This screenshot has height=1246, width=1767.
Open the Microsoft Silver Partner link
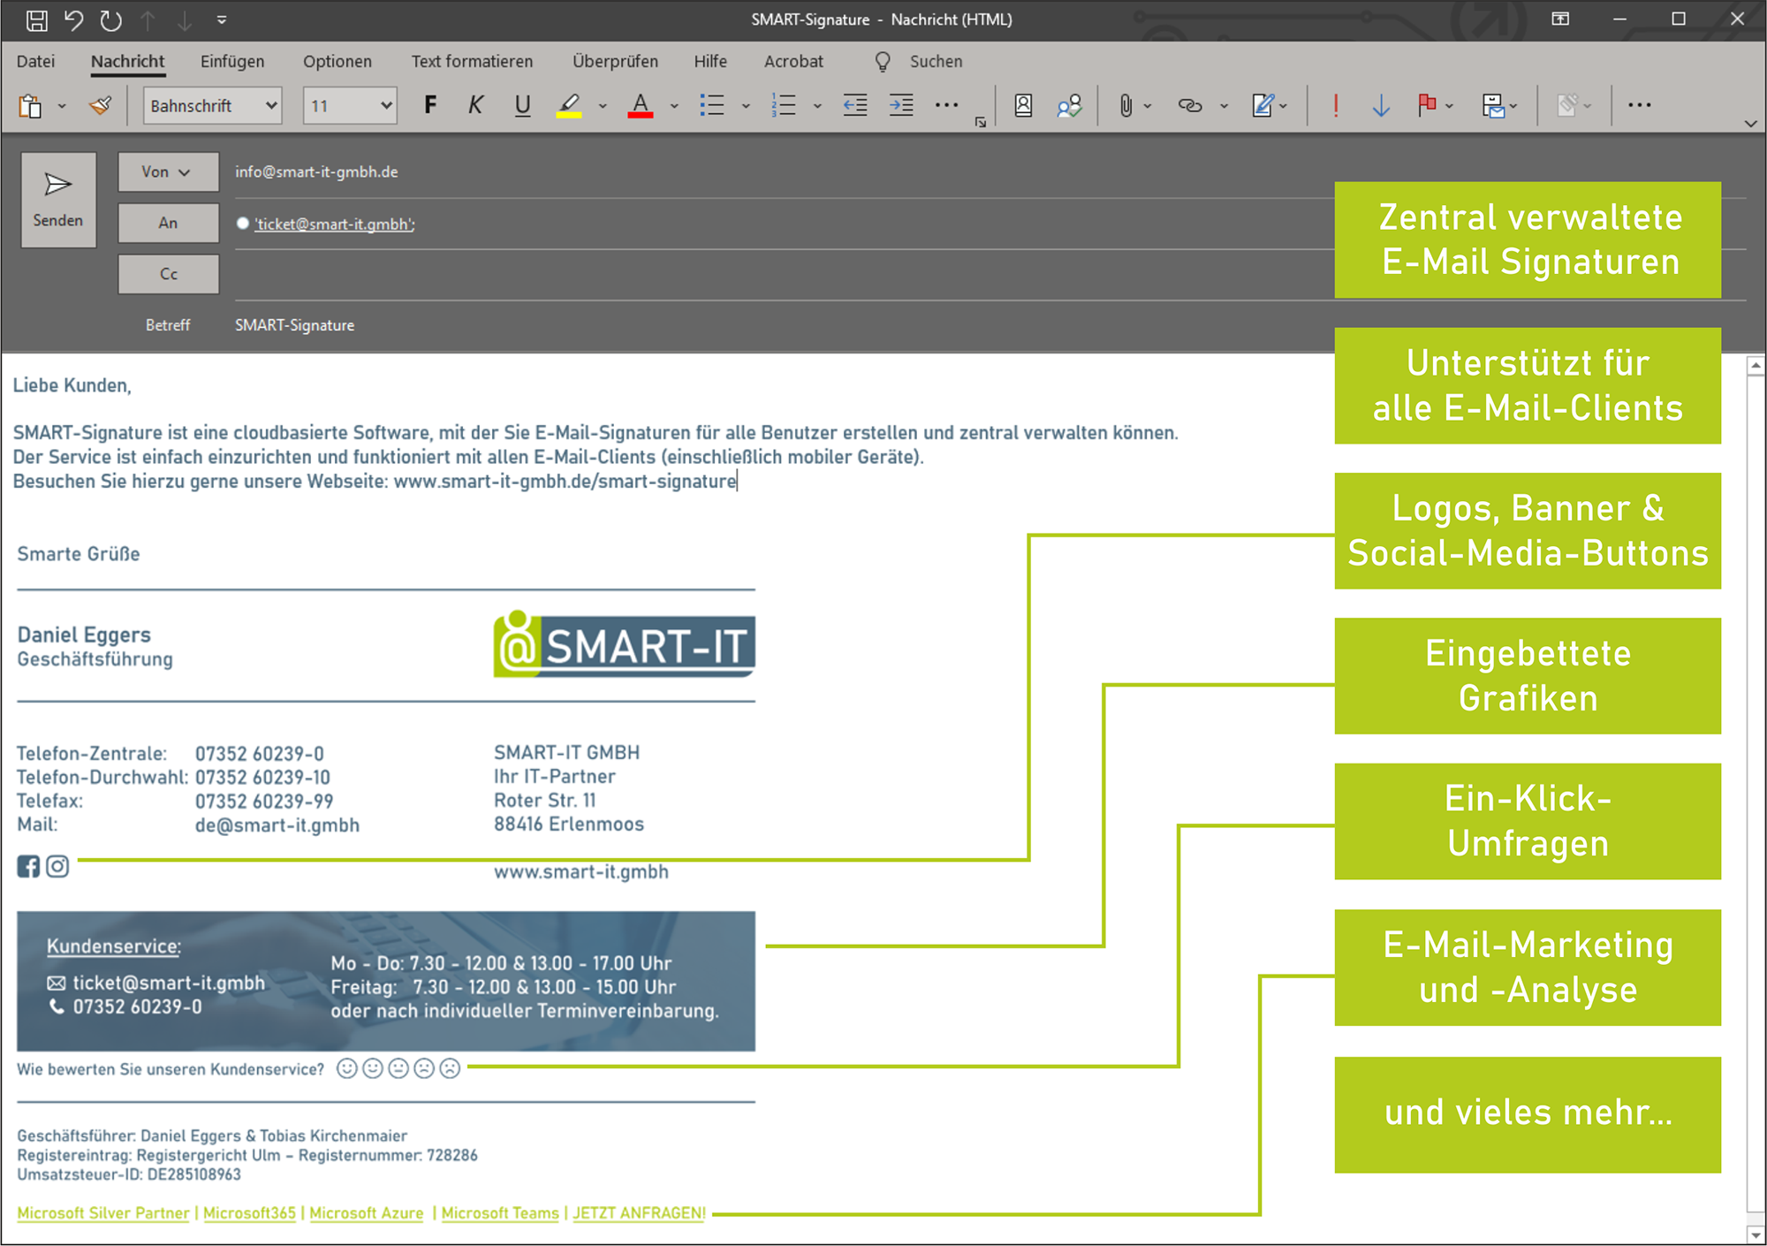[x=103, y=1212]
